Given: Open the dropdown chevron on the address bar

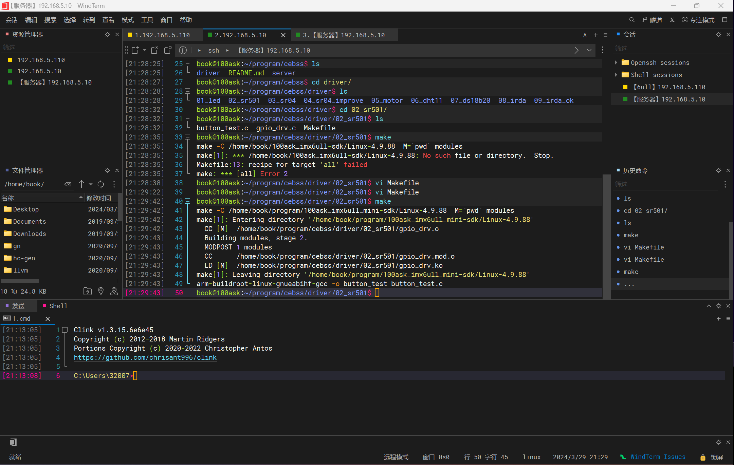Looking at the screenshot, I should tap(589, 50).
